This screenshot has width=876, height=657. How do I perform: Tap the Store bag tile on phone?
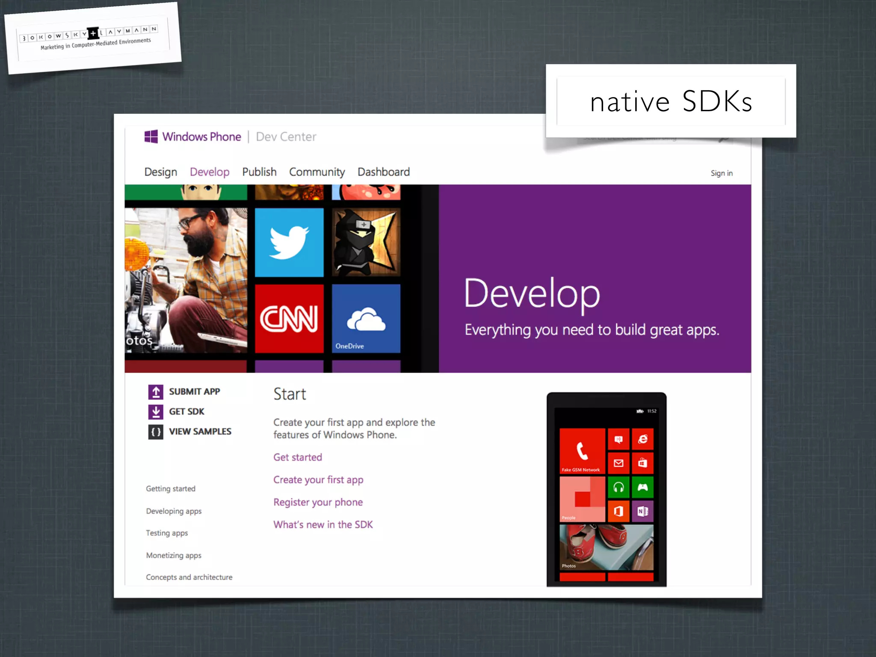(643, 463)
